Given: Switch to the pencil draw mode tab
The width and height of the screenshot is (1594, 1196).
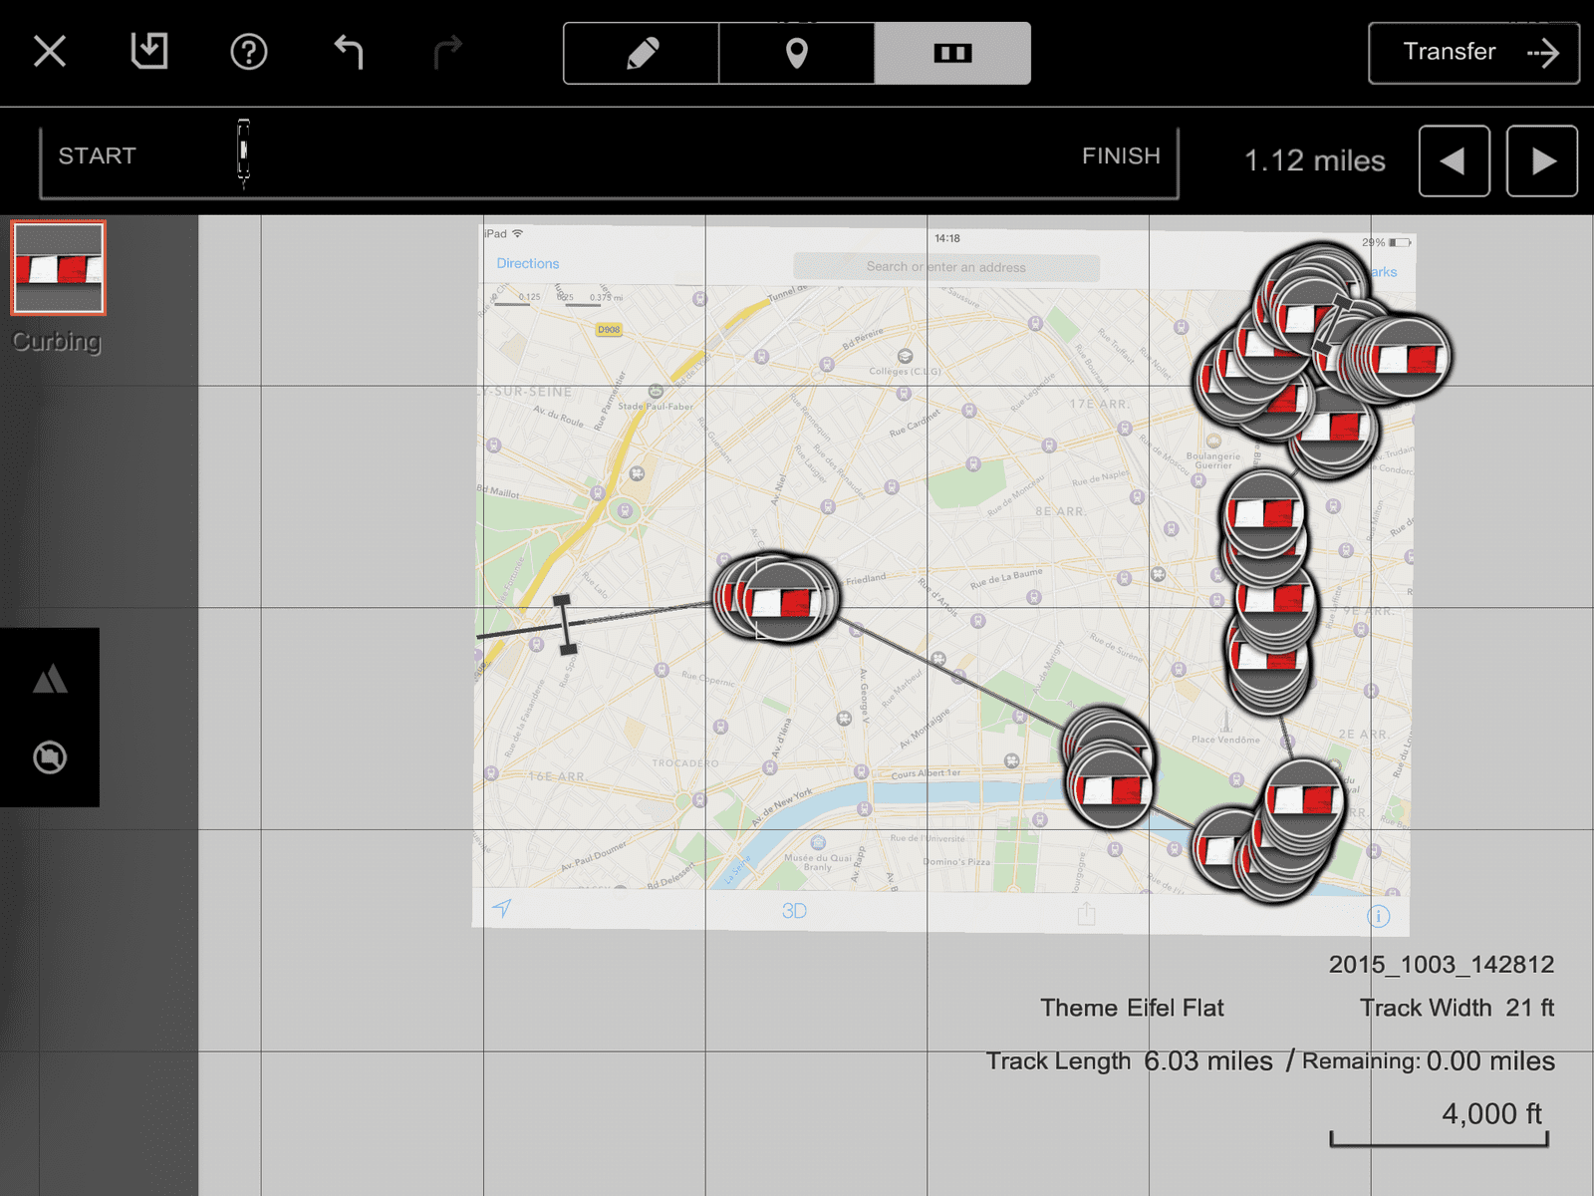Looking at the screenshot, I should (x=642, y=53).
